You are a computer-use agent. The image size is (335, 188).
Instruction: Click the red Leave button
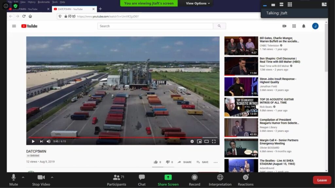322,180
